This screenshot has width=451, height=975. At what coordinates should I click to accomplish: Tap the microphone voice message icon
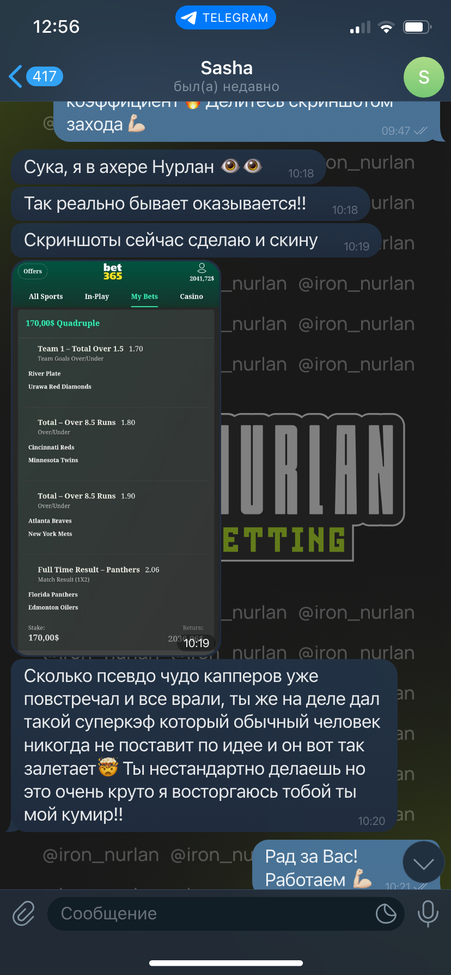click(428, 913)
